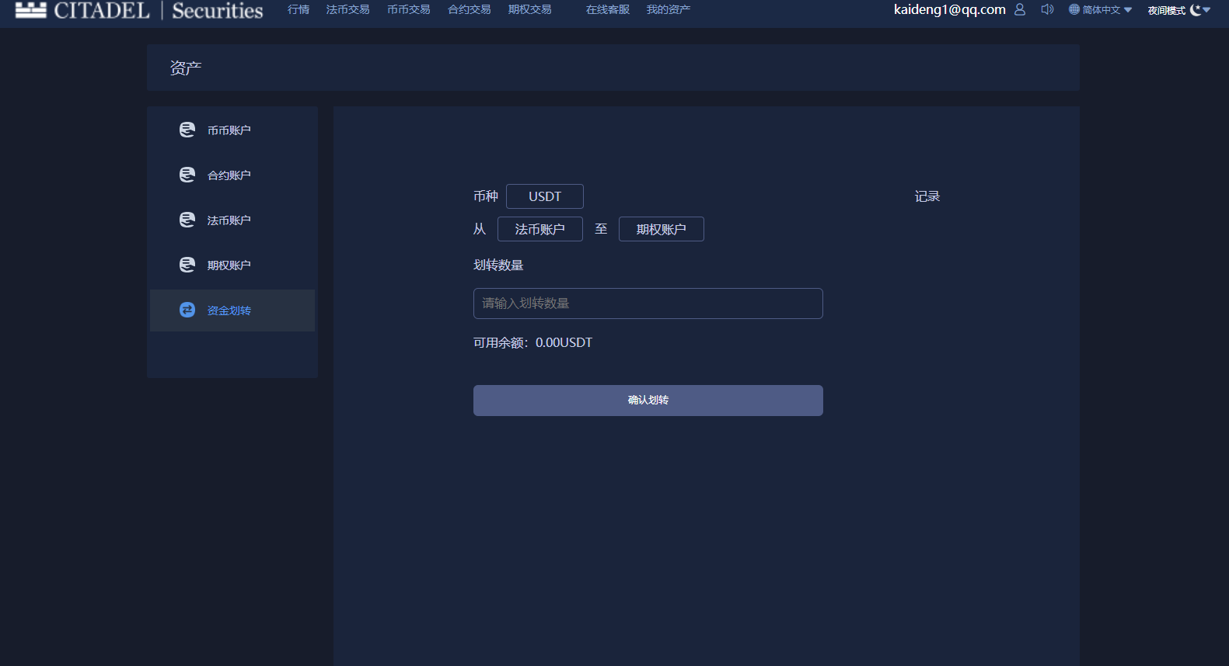The width and height of the screenshot is (1229, 666).
Task: Click the Citadel Securities logo
Action: [139, 10]
